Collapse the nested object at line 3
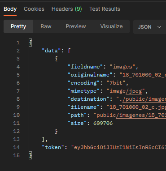This screenshot has width=166, height=171. pos(56,59)
